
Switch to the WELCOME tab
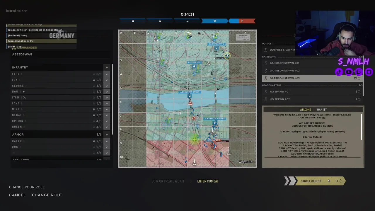305,110
